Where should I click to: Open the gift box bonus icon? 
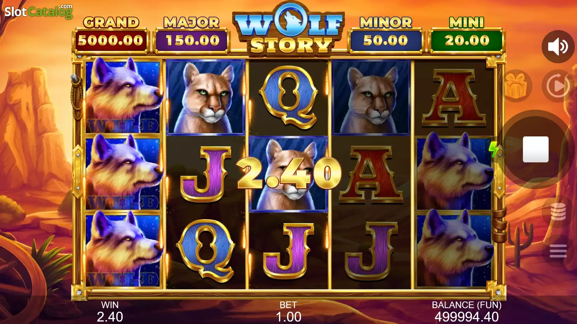[x=516, y=86]
